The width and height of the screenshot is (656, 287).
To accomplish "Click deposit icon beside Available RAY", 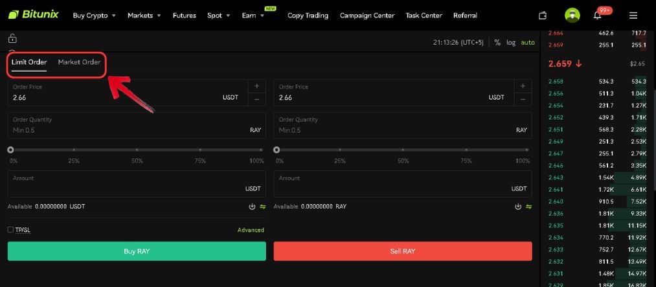I will coord(518,207).
